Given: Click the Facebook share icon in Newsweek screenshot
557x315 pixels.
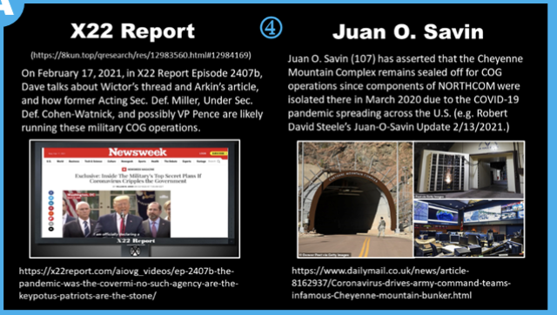Looking at the screenshot, I should pos(51,193).
